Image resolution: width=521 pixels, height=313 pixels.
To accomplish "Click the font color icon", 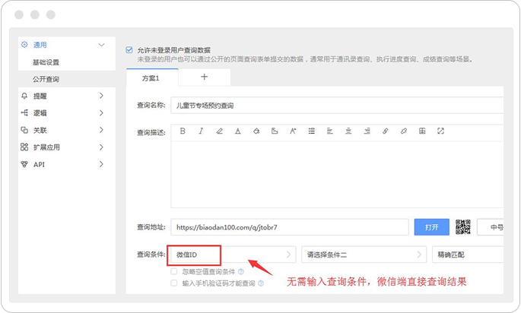I will point(238,131).
